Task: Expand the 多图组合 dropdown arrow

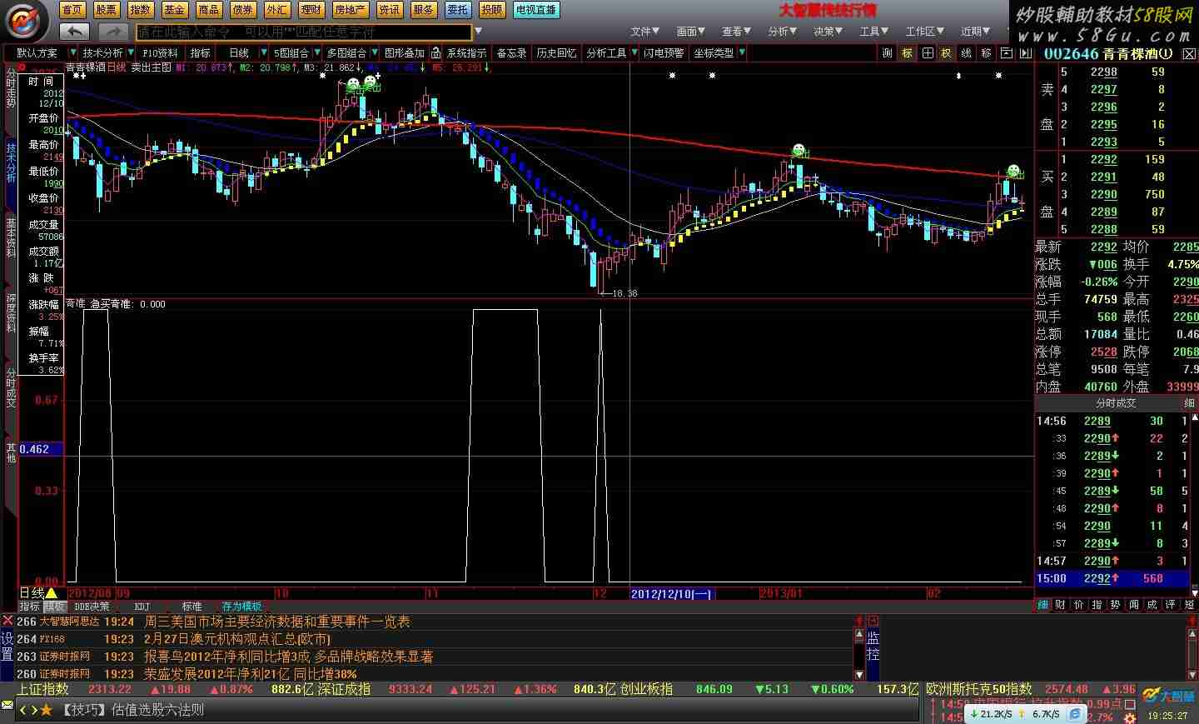Action: pos(373,52)
